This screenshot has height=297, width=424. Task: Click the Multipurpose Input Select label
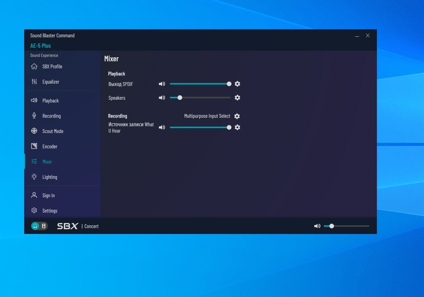(x=207, y=116)
